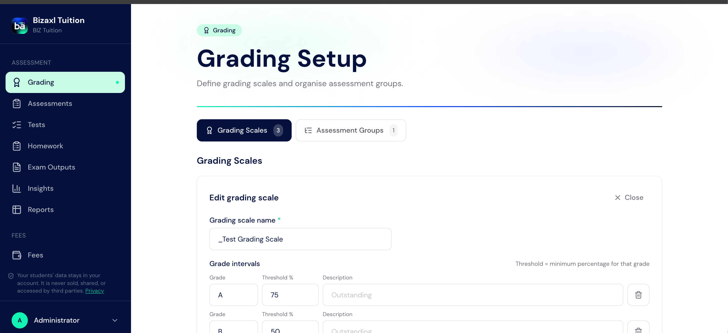Click the 'Grade intervals' heading text
This screenshot has width=728, height=333.
click(234, 264)
